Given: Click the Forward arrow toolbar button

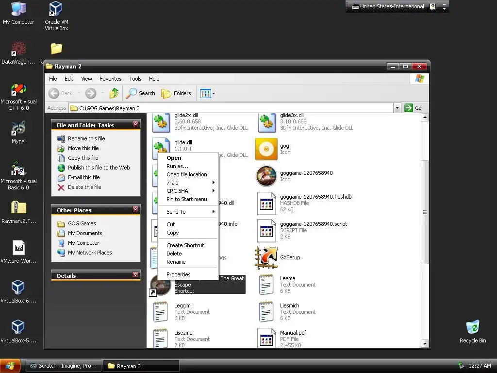Looking at the screenshot, I should pos(91,93).
